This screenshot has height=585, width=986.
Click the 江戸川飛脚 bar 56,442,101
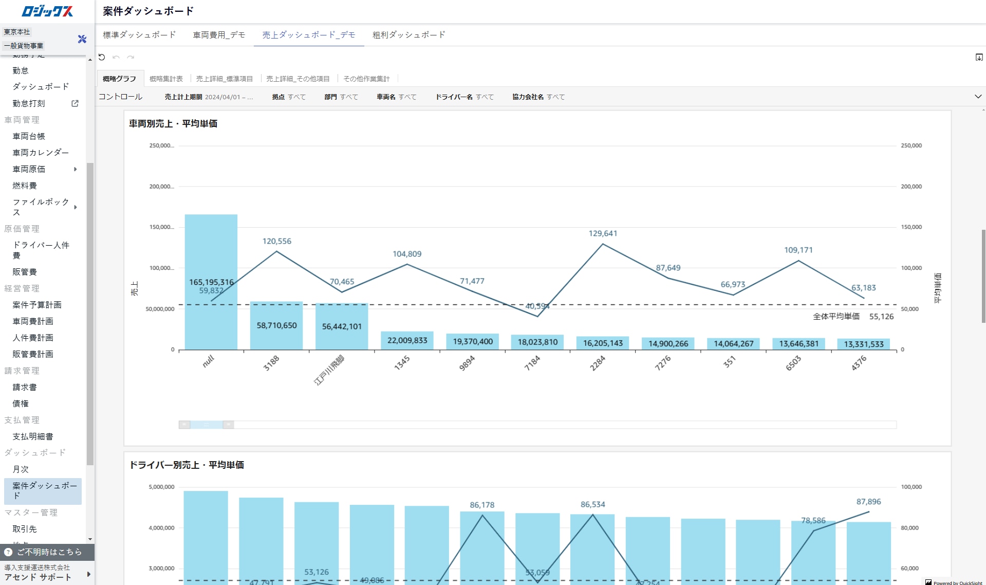[x=342, y=326]
